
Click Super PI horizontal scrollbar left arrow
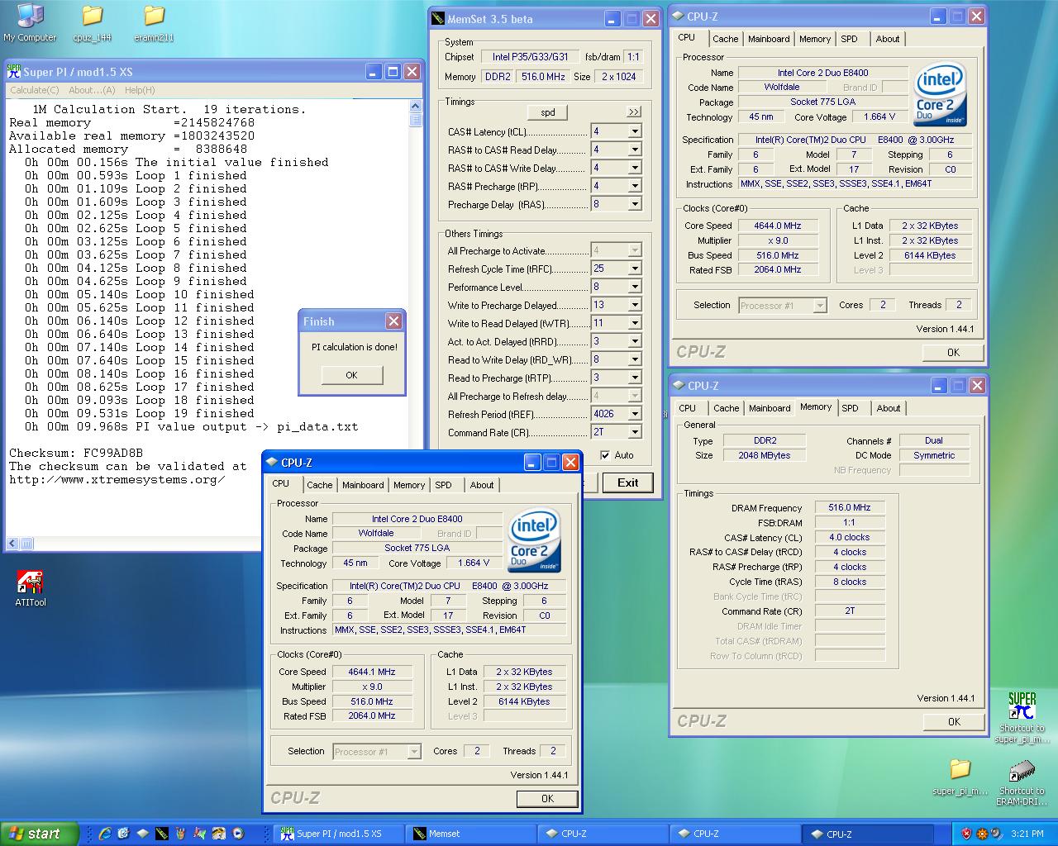point(12,544)
